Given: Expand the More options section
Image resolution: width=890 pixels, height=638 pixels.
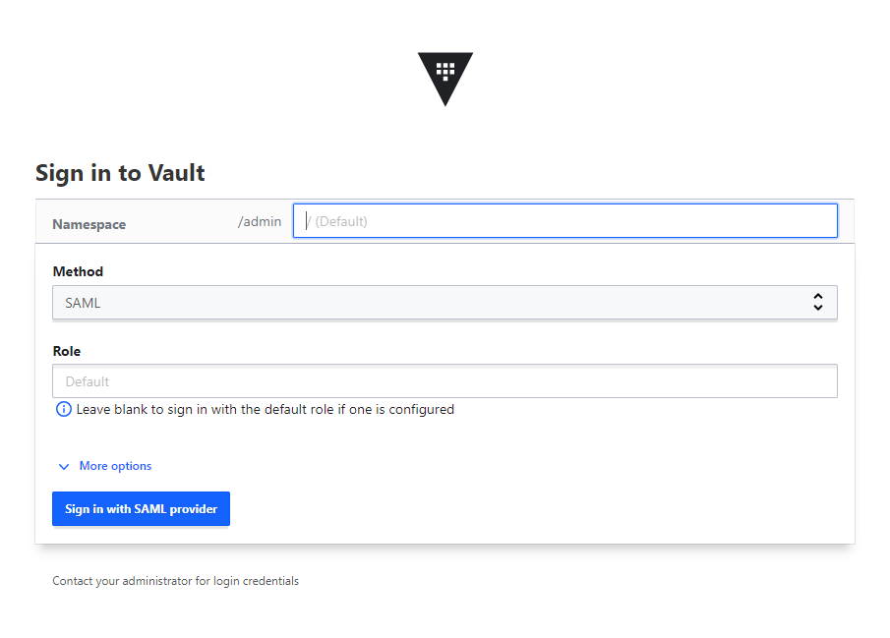Looking at the screenshot, I should coord(115,466).
